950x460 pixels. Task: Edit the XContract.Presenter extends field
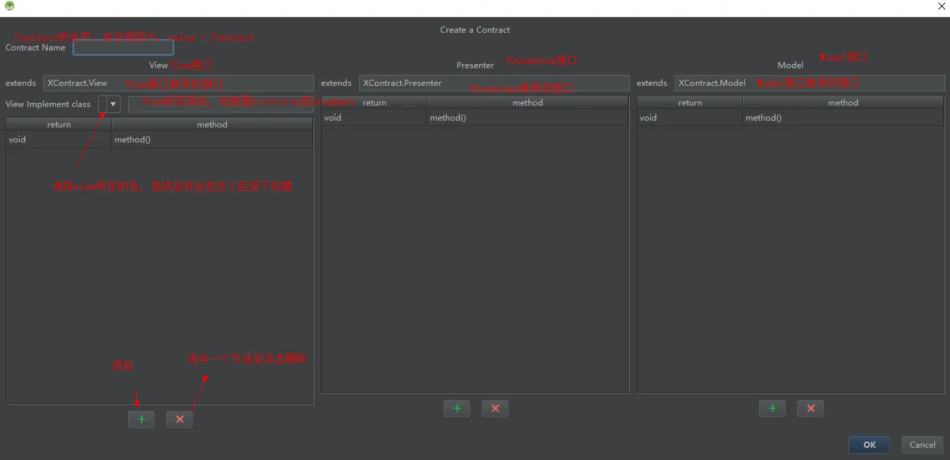494,83
